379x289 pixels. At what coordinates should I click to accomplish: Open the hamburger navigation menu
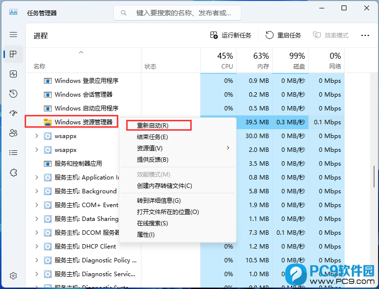[x=13, y=35]
